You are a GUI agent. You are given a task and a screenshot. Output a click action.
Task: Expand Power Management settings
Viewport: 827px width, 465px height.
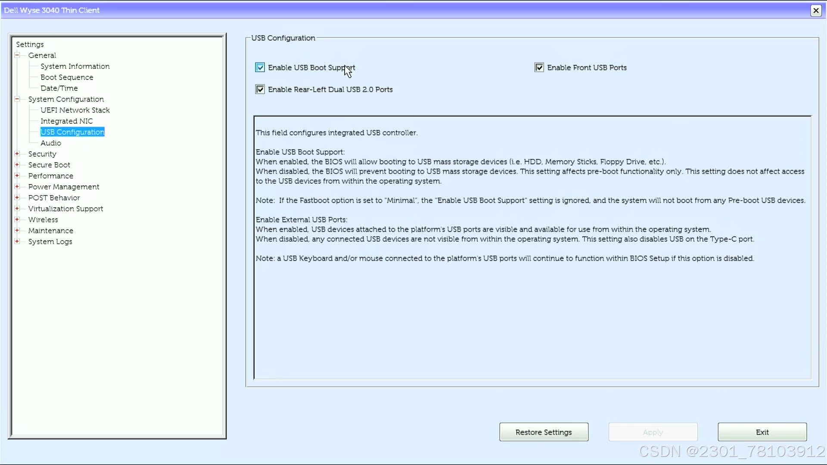click(x=17, y=186)
